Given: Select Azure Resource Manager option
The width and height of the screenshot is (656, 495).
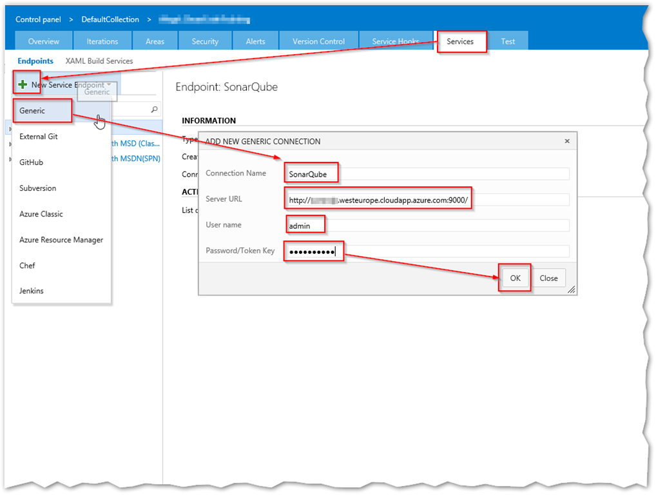Looking at the screenshot, I should 61,240.
